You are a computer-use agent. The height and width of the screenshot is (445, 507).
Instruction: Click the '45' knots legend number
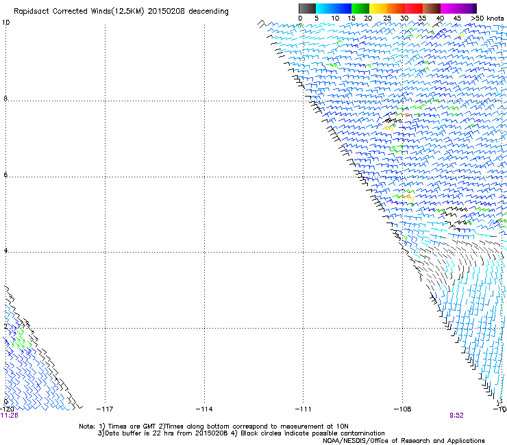point(457,18)
